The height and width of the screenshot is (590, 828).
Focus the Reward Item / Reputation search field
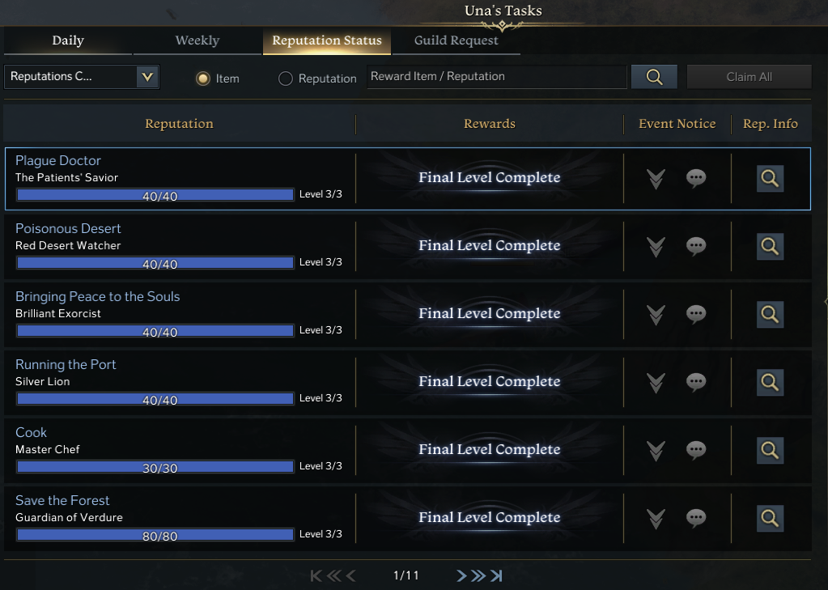tap(496, 77)
